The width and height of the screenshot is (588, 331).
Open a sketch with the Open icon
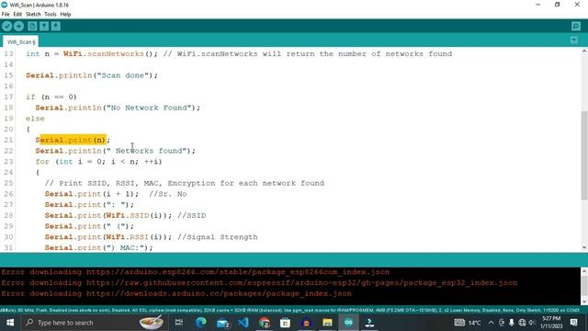click(44, 27)
